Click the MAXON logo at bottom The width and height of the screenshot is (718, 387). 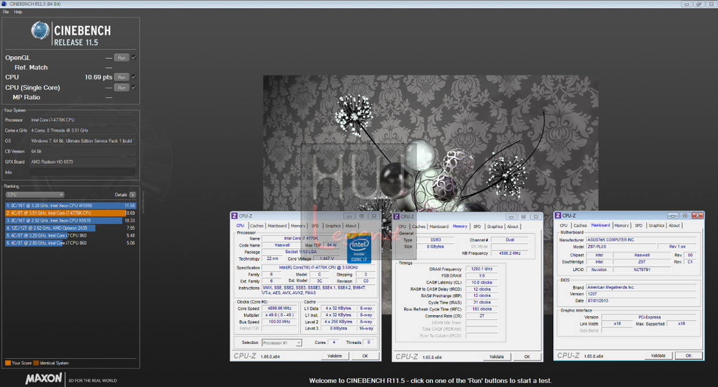[44, 379]
